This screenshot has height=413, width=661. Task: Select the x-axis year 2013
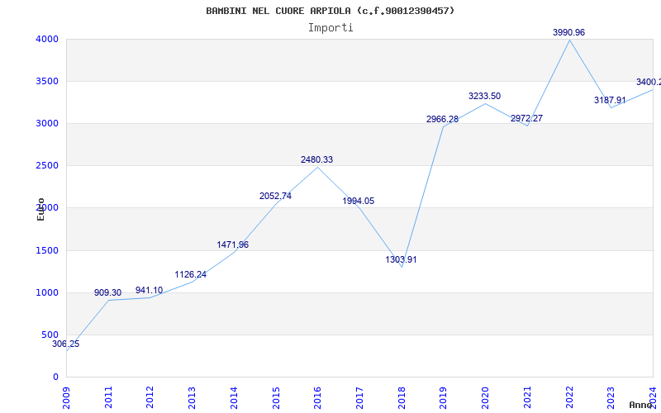pyautogui.click(x=192, y=397)
